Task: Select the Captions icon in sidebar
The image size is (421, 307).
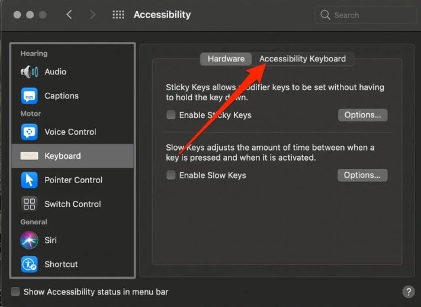Action: pos(30,96)
